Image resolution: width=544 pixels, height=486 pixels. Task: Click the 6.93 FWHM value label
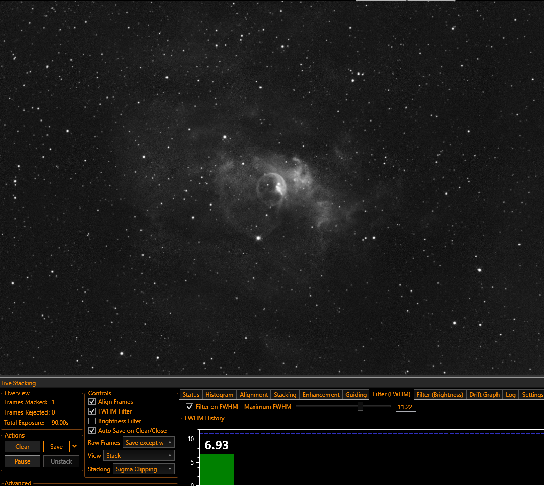[x=217, y=445]
